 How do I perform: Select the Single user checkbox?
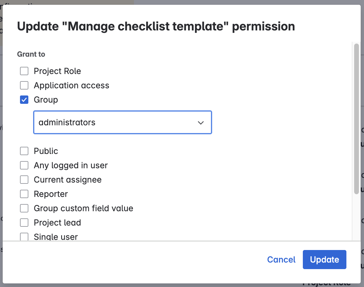(24, 237)
